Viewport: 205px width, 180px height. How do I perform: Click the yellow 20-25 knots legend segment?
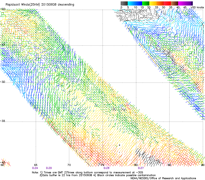click(x=153, y=3)
